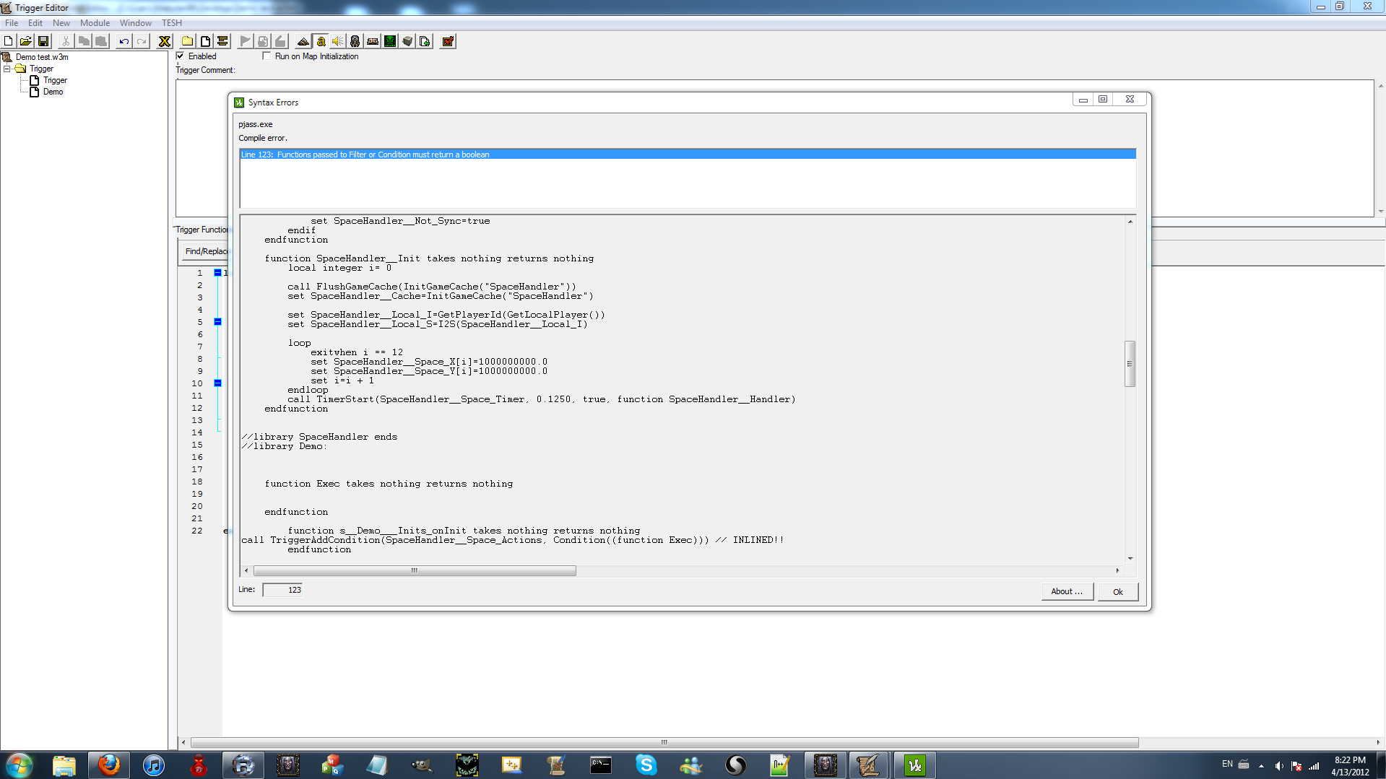Check Run on Map Initialization
This screenshot has width=1386, height=779.
point(267,56)
